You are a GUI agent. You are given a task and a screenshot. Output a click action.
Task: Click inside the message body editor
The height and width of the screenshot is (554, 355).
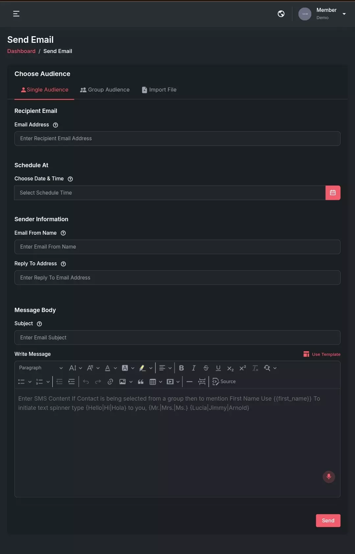pyautogui.click(x=177, y=443)
